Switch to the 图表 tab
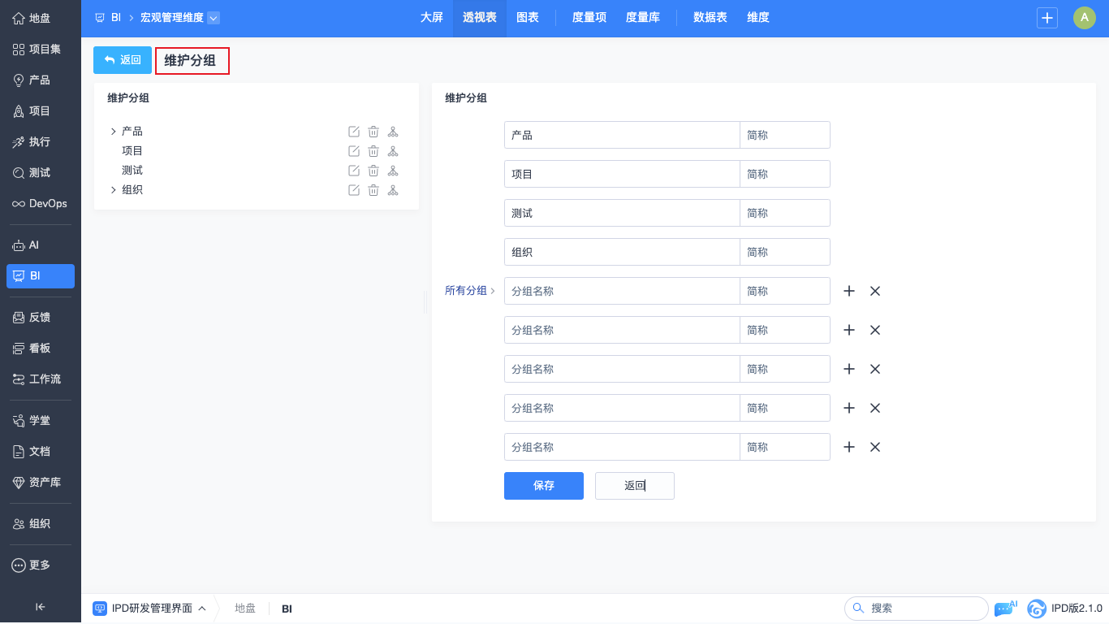1109x624 pixels. (528, 18)
